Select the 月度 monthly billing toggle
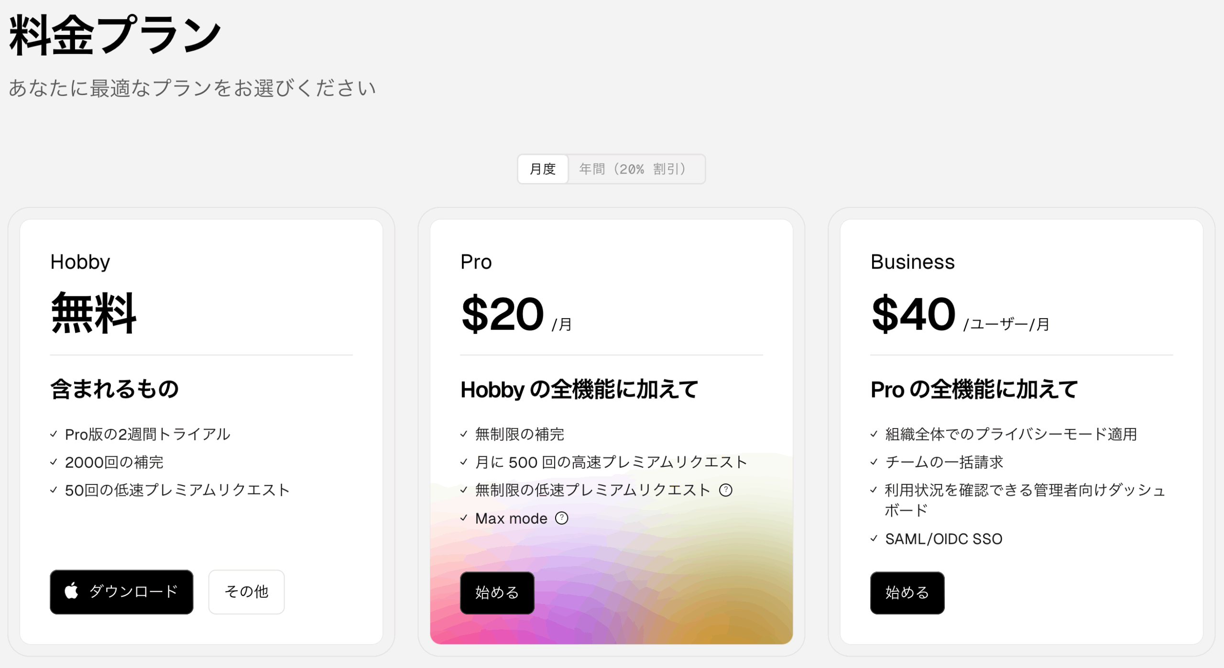1224x668 pixels. pos(543,169)
